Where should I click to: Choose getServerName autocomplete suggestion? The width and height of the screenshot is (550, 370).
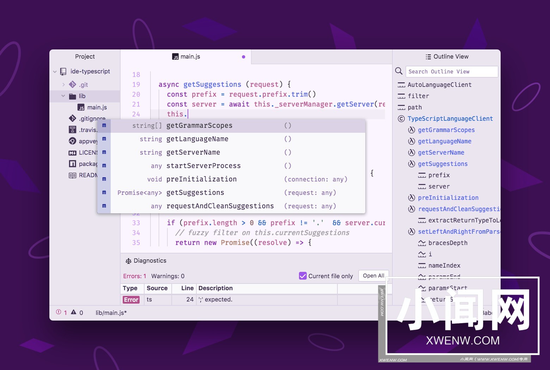[x=231, y=153]
